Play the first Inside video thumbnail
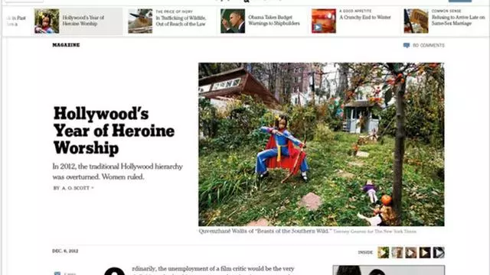This screenshot has height=275, width=490. click(x=383, y=253)
